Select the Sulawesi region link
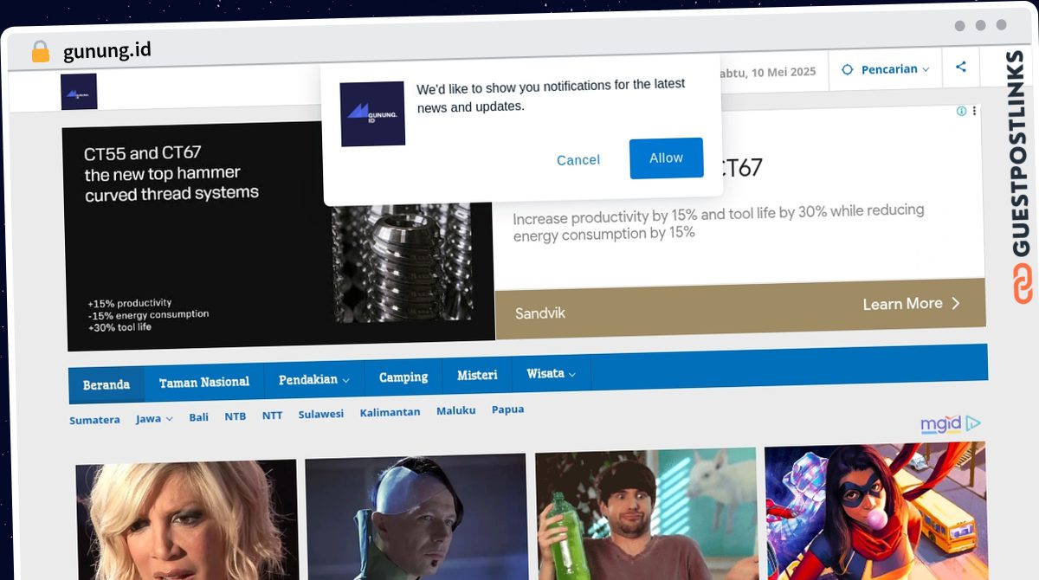 pyautogui.click(x=321, y=414)
